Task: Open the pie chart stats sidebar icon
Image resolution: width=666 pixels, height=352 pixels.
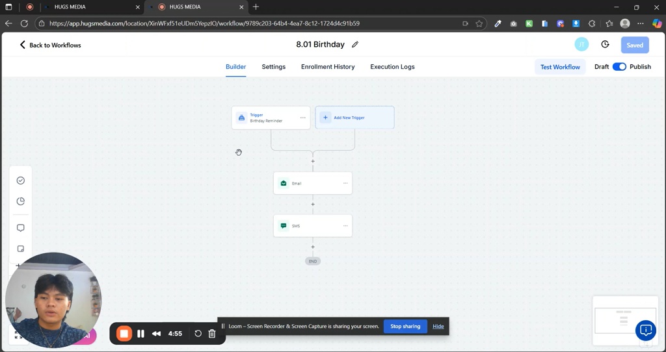Action: (x=20, y=201)
